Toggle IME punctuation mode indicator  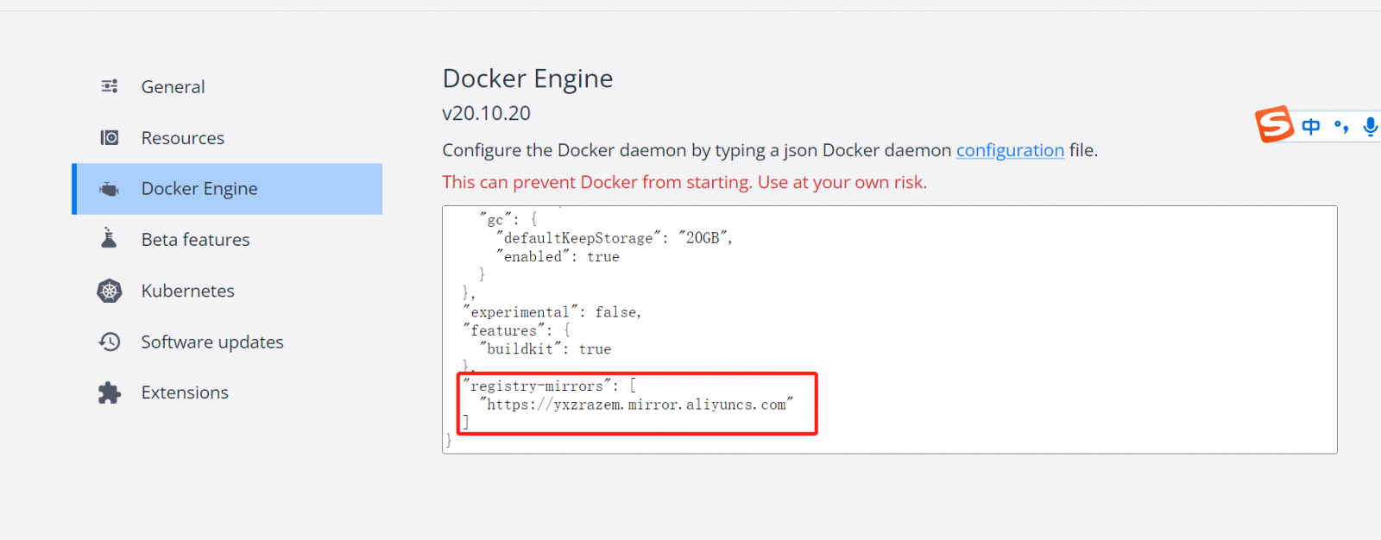pyautogui.click(x=1341, y=127)
